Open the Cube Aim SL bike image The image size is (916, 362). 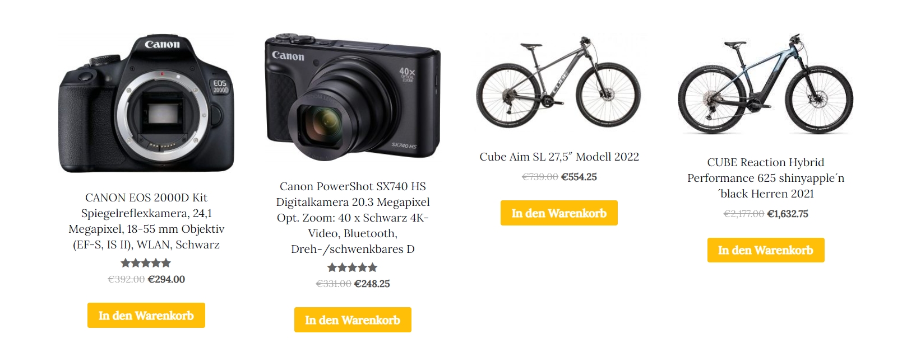(x=559, y=81)
